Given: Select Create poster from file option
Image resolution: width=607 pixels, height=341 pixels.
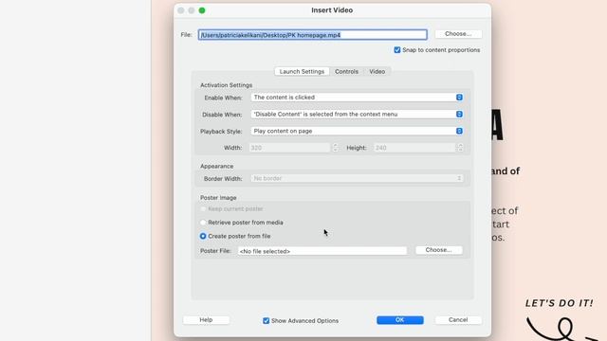Looking at the screenshot, I should [203, 236].
